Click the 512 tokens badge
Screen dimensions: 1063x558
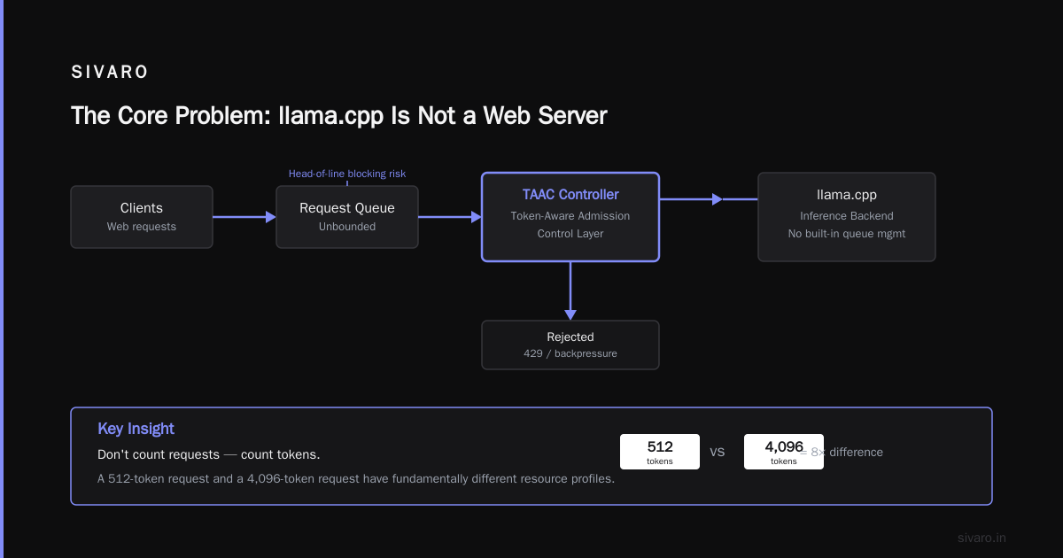click(660, 452)
